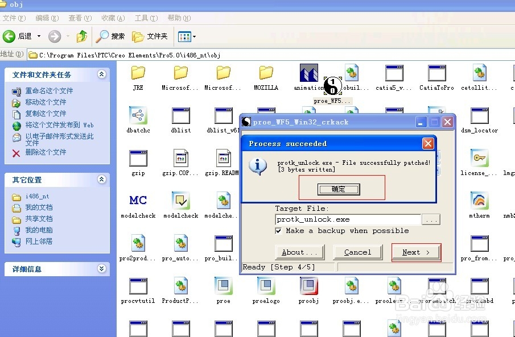
Task: Open the 查看(V) menu
Action: 80,18
